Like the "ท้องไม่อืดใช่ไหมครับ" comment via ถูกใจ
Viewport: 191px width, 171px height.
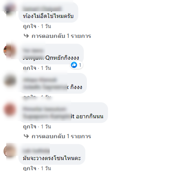tap(29, 27)
